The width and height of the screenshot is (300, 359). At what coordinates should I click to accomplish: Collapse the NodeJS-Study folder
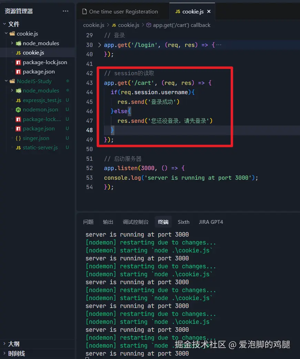tap(6, 81)
